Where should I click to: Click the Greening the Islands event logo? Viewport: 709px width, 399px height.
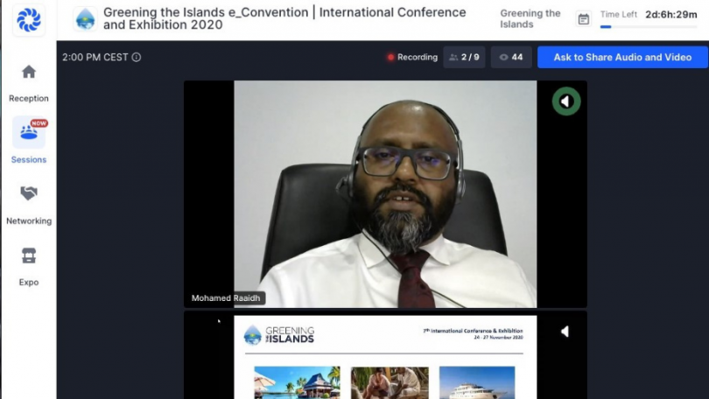85,19
